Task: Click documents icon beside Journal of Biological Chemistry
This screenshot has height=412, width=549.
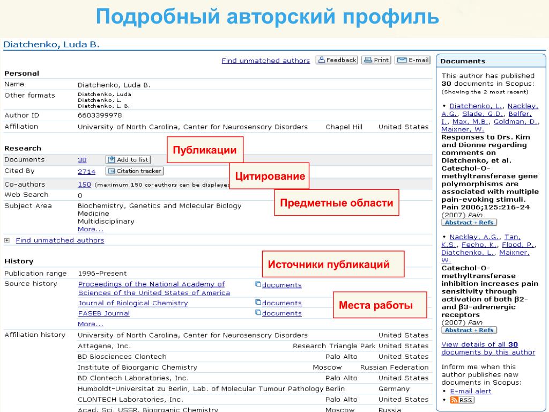Action: coord(258,303)
